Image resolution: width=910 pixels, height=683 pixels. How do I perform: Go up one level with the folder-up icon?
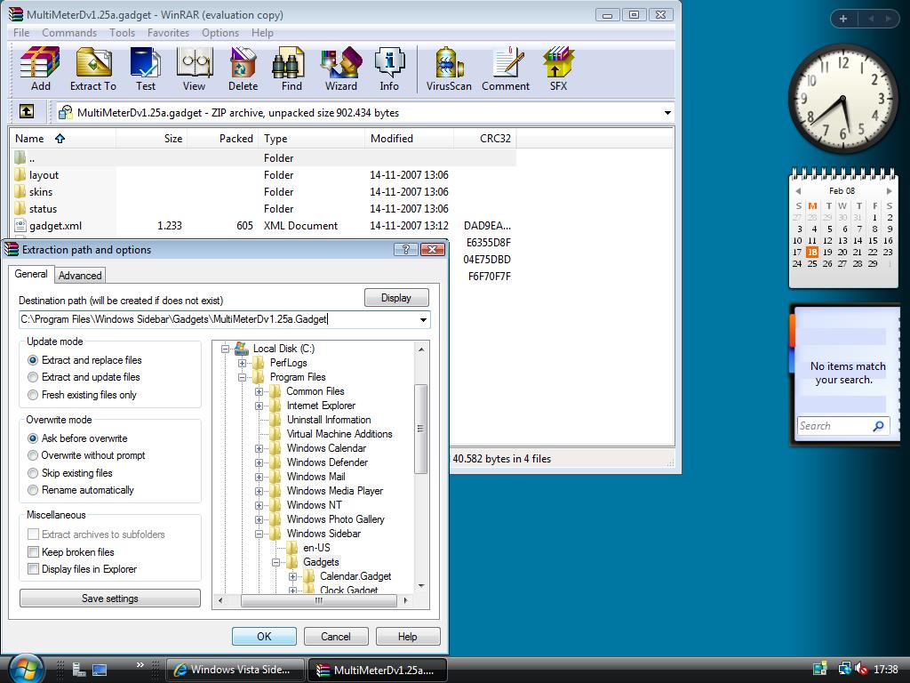click(27, 111)
